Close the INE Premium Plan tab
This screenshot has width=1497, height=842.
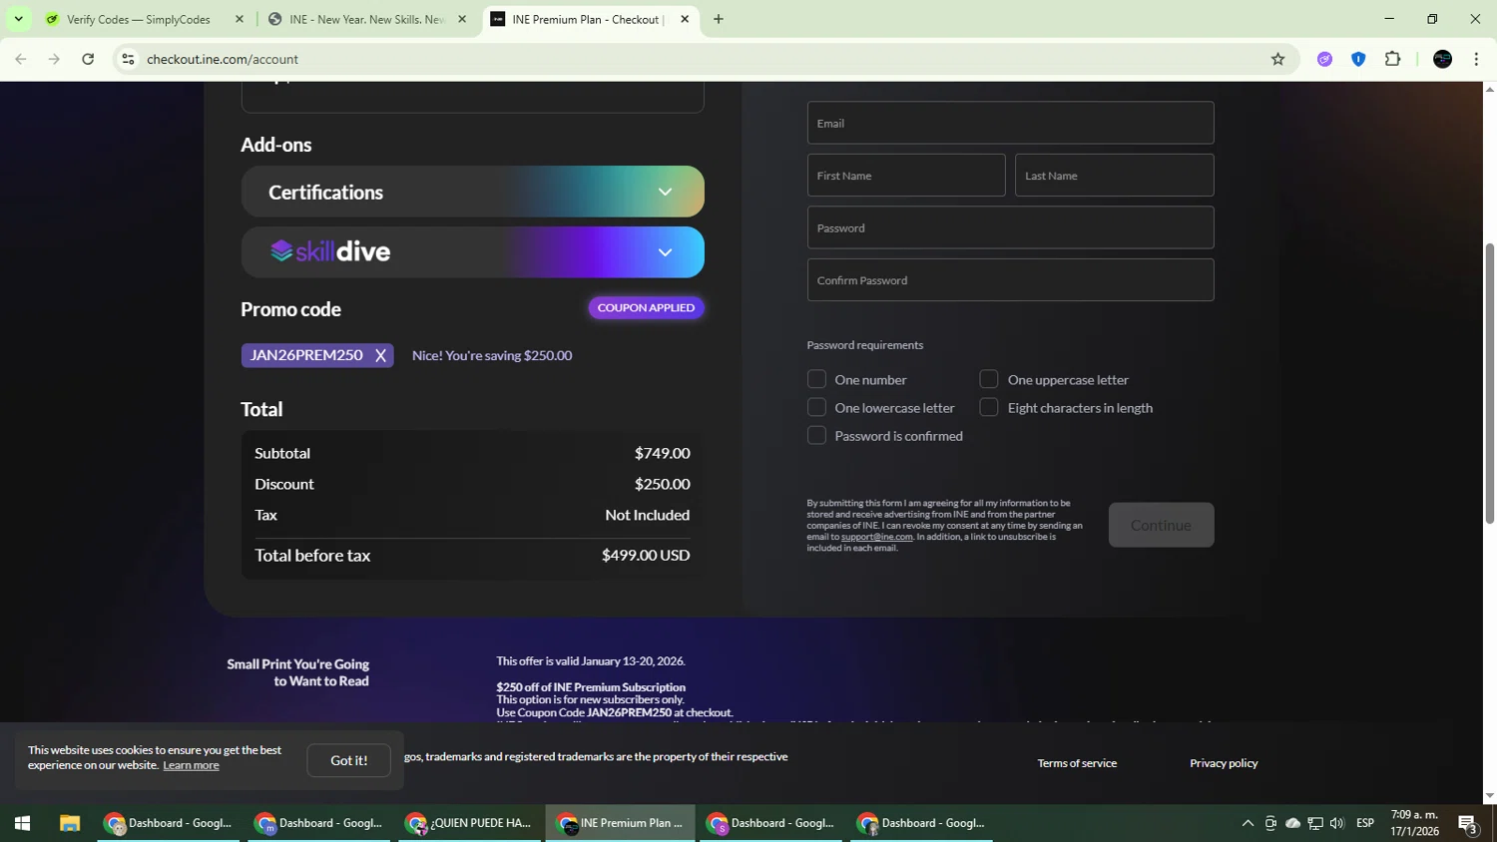click(685, 19)
